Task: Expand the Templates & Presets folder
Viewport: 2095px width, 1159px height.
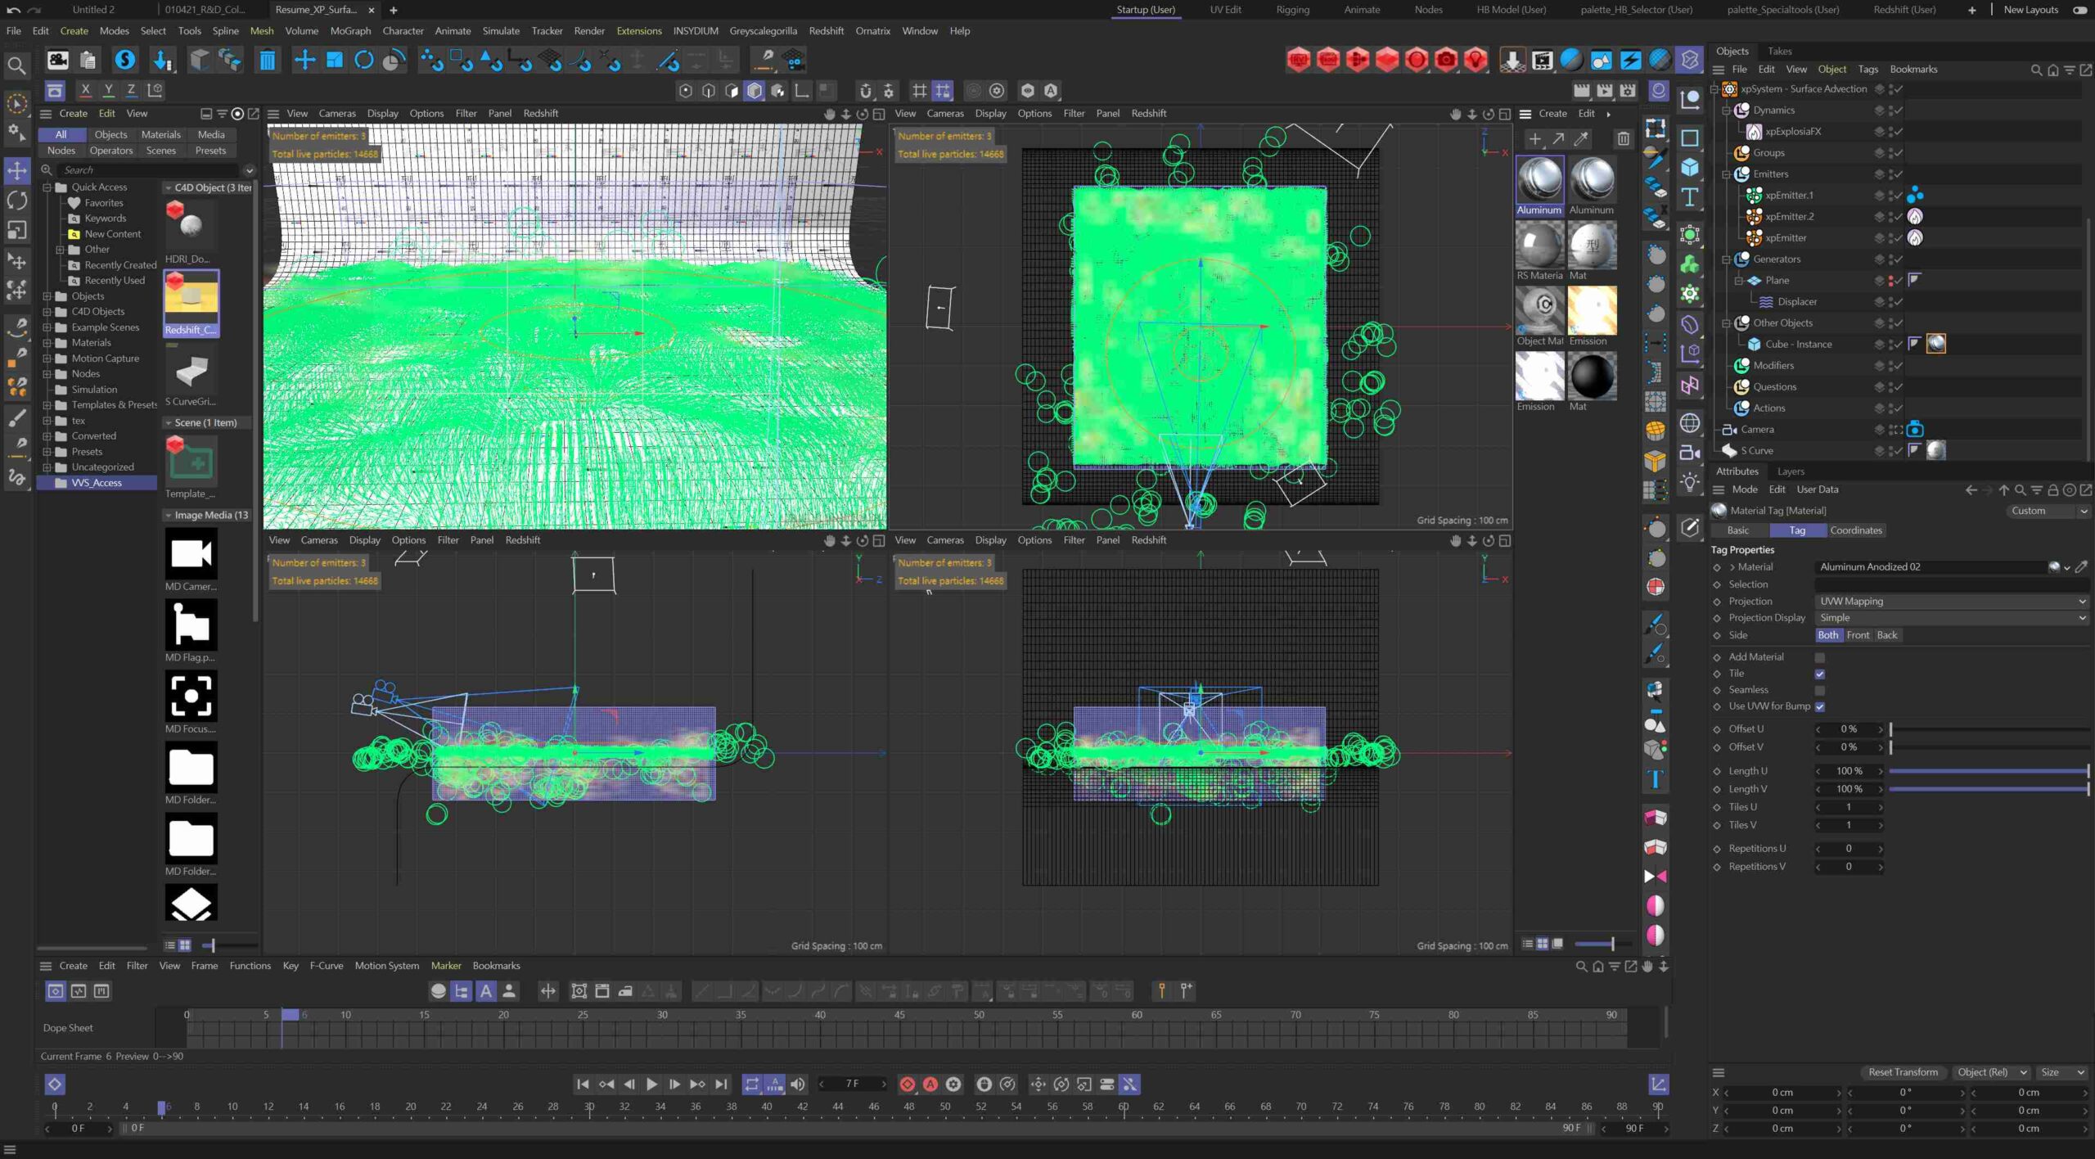Action: click(x=47, y=405)
